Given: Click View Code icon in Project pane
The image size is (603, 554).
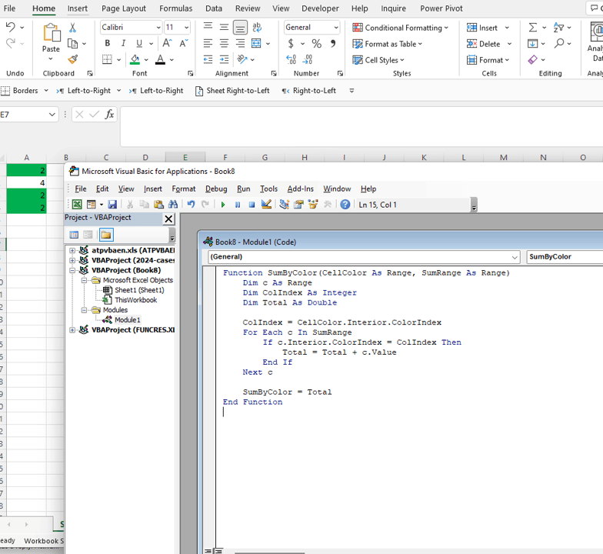Looking at the screenshot, I should pos(74,235).
